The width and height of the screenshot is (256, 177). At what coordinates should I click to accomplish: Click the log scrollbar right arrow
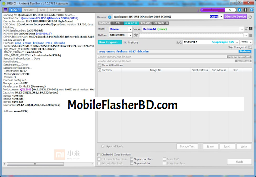(92, 164)
